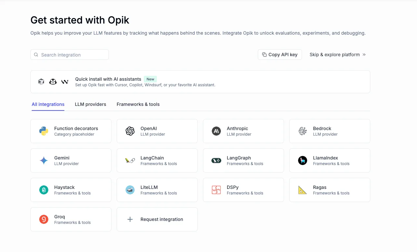Open the Bedrock LLM provider icon
417x252 pixels.
point(302,131)
